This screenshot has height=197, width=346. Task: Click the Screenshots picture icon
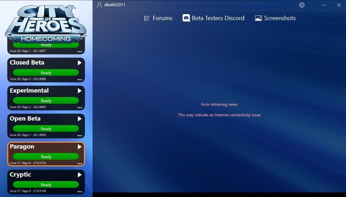[x=258, y=18]
